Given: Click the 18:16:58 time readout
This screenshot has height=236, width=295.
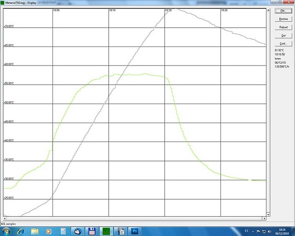Looking at the screenshot, I should coord(280,54).
